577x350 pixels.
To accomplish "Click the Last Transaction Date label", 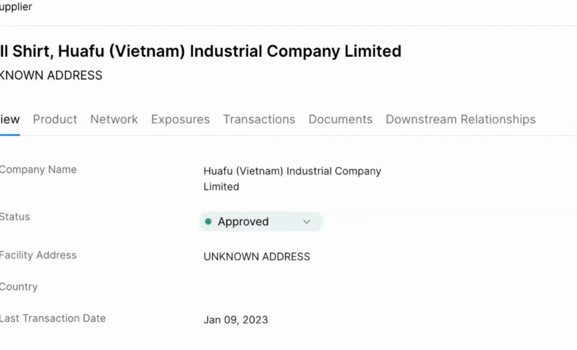I will click(52, 318).
